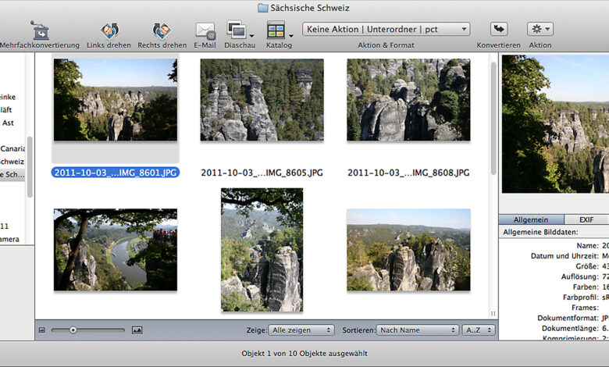
Task: Send image via E-Mail icon
Action: coord(205,30)
